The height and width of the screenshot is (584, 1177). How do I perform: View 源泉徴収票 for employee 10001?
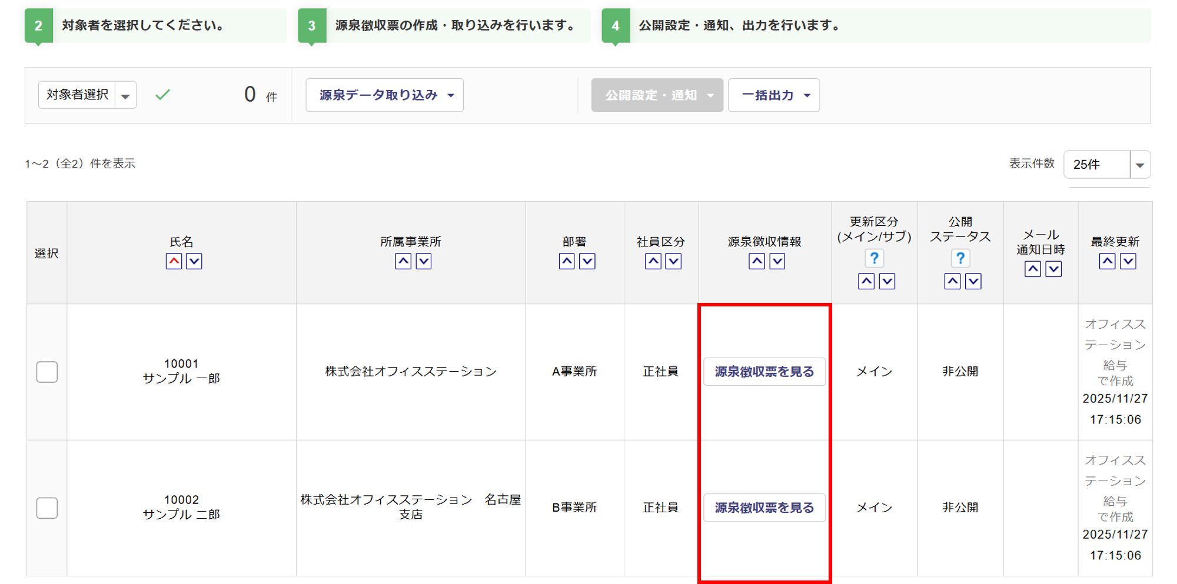click(764, 372)
